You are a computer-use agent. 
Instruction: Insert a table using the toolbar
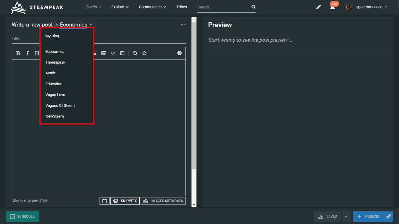(122, 53)
